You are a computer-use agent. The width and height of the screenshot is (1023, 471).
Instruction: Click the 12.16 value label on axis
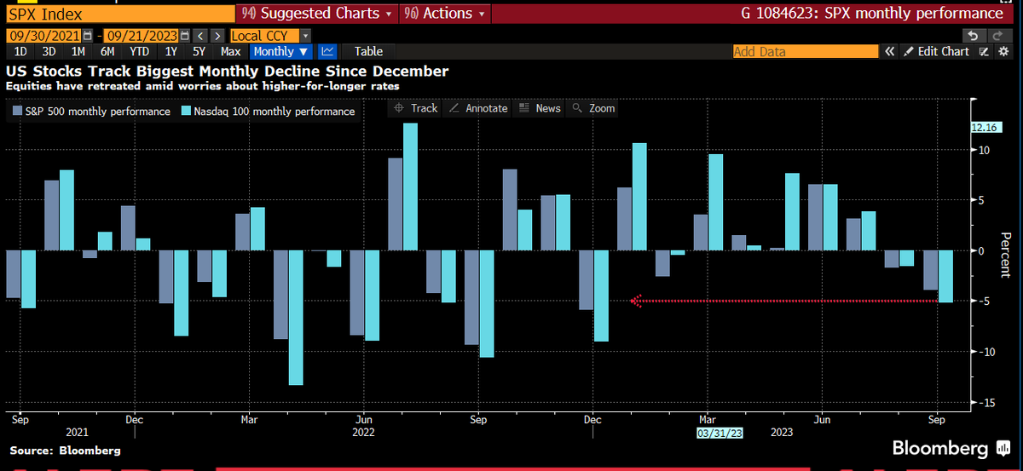click(x=985, y=128)
